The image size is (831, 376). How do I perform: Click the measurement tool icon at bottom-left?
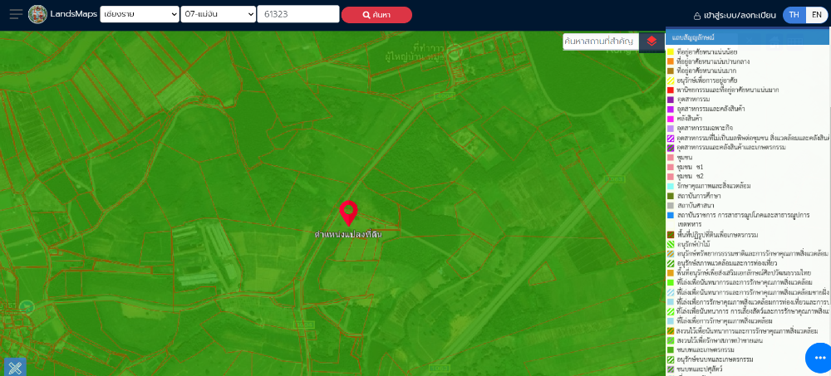15,367
